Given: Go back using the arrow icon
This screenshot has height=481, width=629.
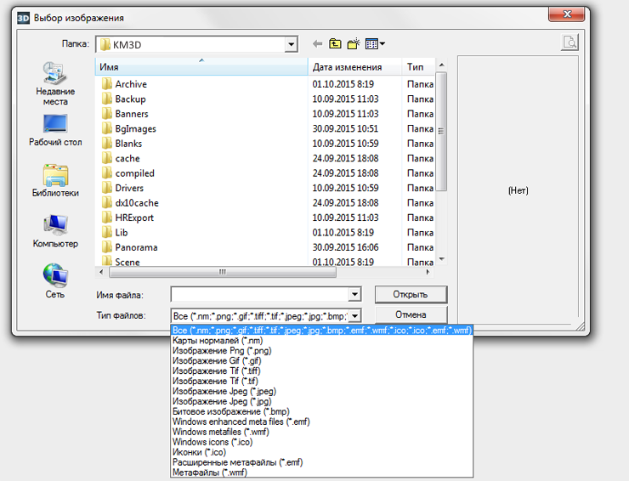Looking at the screenshot, I should coord(317,43).
